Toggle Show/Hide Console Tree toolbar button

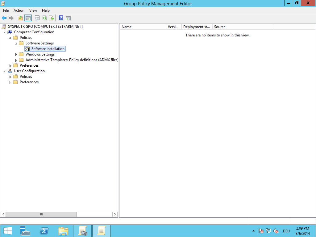[28, 18]
